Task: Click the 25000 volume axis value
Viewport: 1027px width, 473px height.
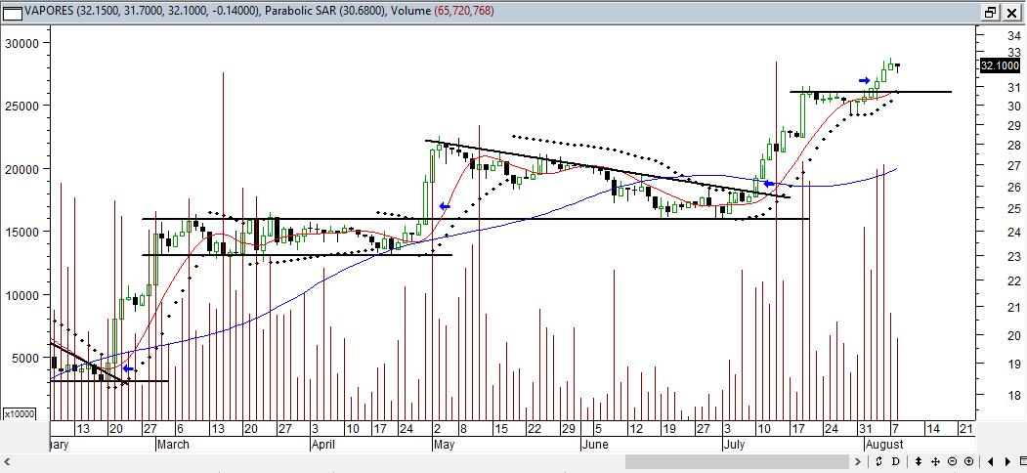Action: point(23,106)
